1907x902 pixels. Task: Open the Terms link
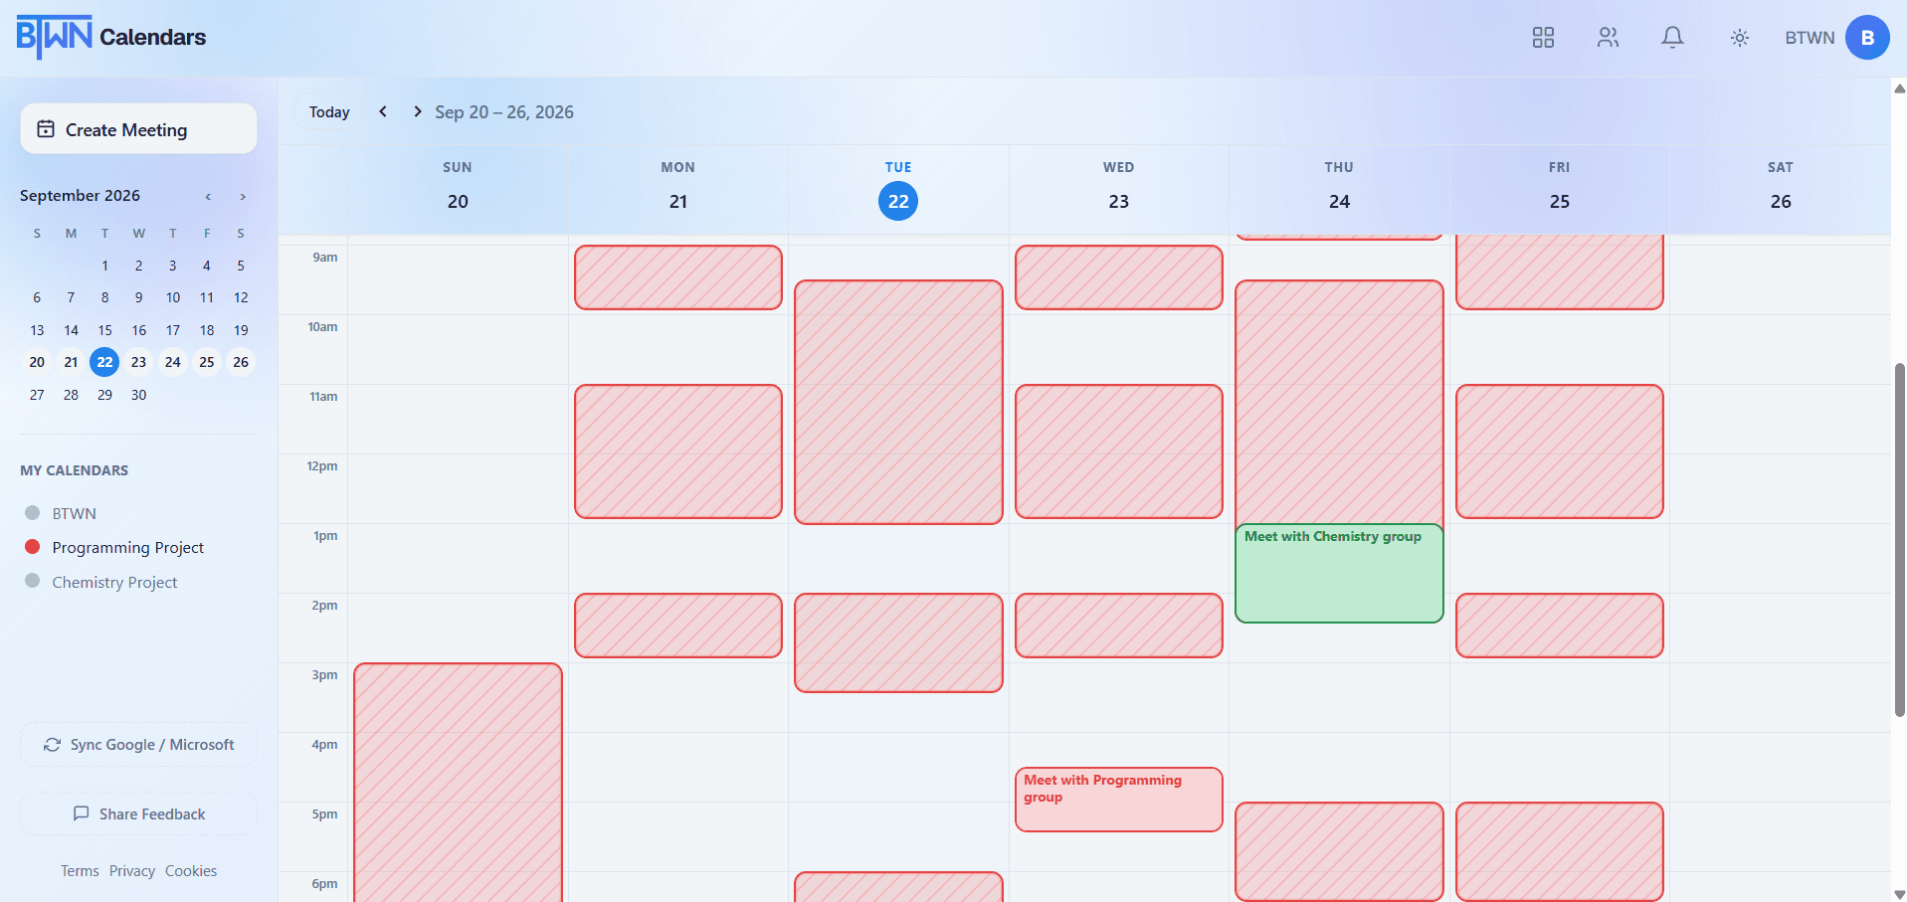[x=80, y=871]
